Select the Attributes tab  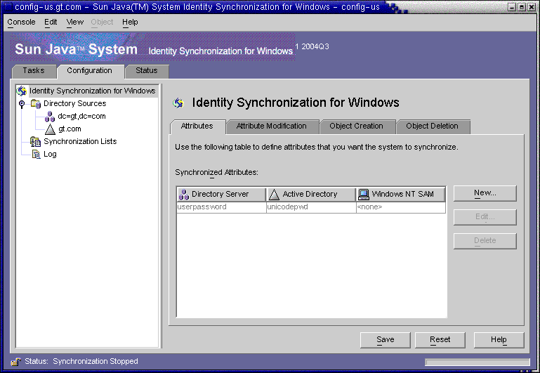click(197, 126)
